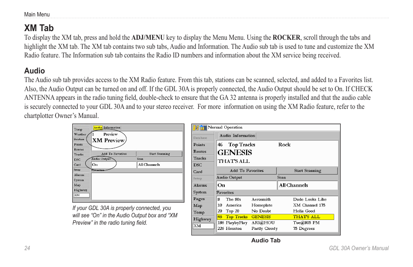Select Alarms tab in Audio Tab screenshot
Screen dimensions: 413x267
(203, 185)
